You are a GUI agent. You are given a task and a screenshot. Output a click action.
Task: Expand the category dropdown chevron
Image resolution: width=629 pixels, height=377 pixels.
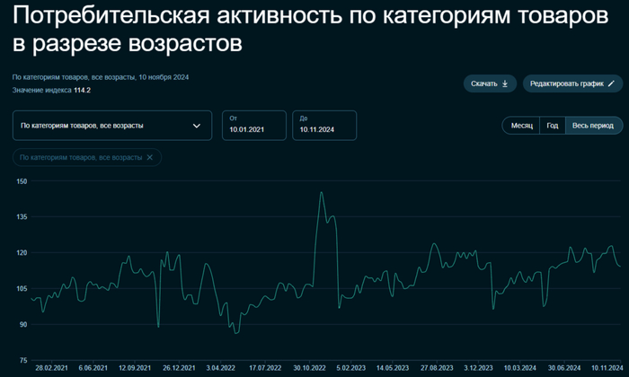[x=197, y=126]
